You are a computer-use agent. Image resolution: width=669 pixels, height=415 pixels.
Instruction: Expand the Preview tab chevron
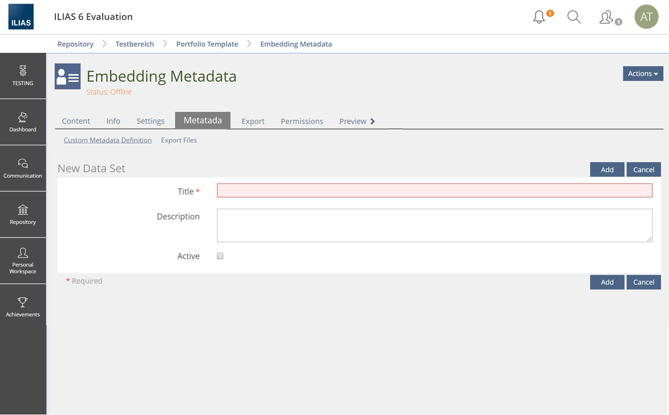pos(373,121)
